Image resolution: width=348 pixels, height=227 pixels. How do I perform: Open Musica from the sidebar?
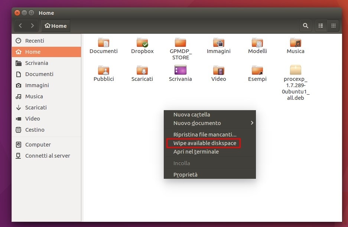tap(46, 96)
